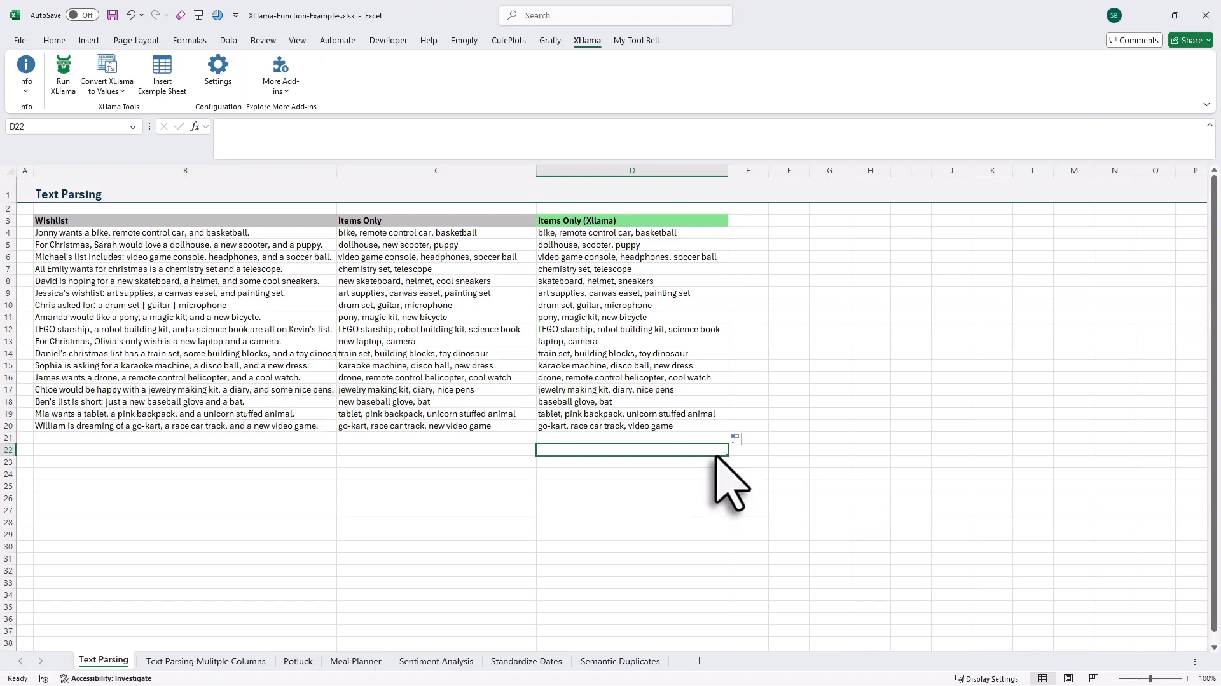Screen dimensions: 1221x686
Task: Switch to Page Layout view in the status bar
Action: (x=1068, y=678)
